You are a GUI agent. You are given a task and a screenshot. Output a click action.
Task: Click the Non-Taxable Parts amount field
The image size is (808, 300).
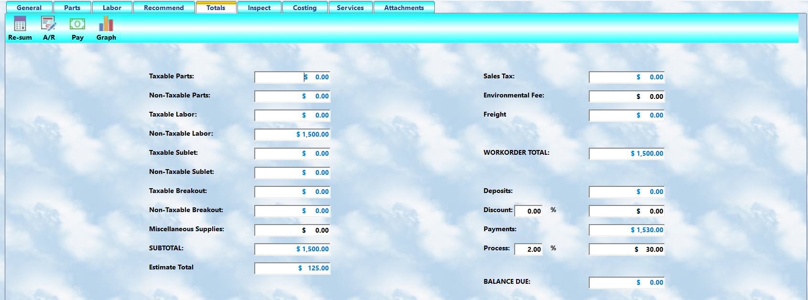coord(292,96)
